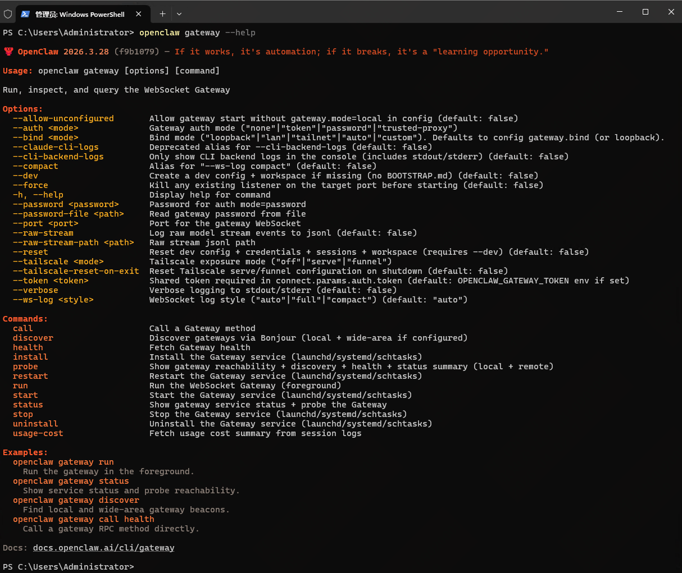Click the typed 'openclaw gateway --help' command
The height and width of the screenshot is (573, 682).
pos(197,33)
